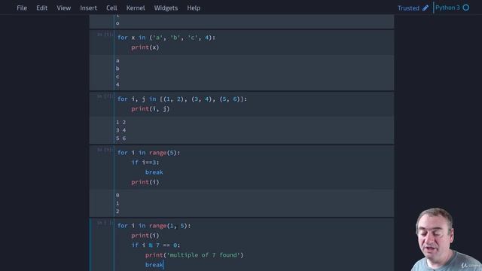This screenshot has width=482, height=271.
Task: Click the "for i in range(5):" line
Action: coord(149,153)
